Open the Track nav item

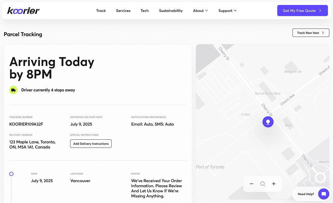pyautogui.click(x=101, y=10)
